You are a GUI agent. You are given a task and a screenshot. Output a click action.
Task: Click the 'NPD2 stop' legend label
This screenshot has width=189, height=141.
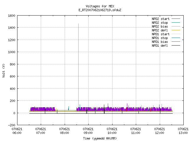click(160, 23)
